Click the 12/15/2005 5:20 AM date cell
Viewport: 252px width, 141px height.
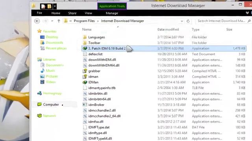(x=172, y=71)
